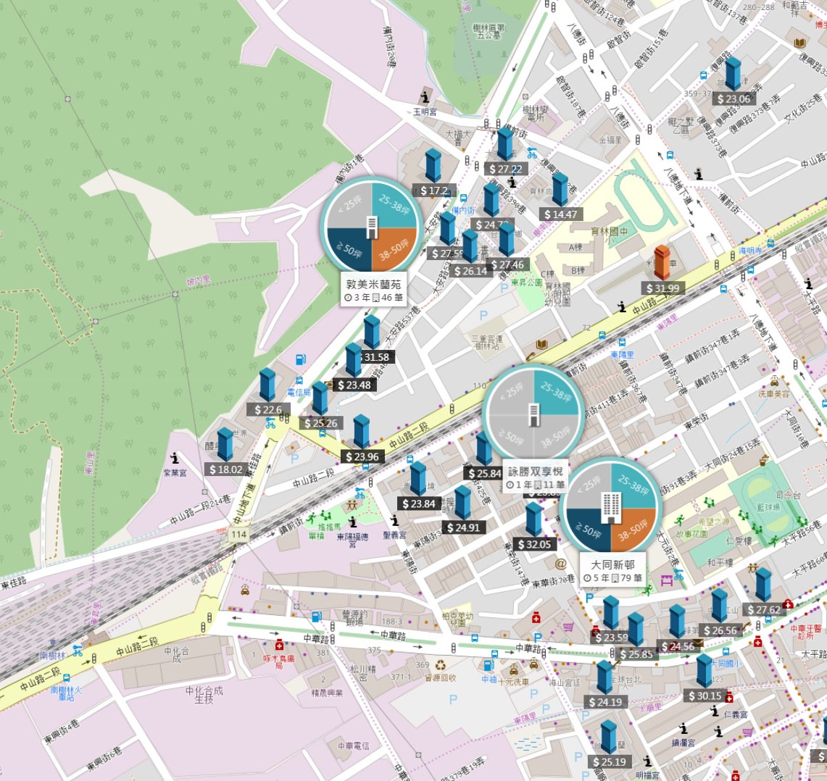
Task: Click the $25.84 price label
Action: click(483, 474)
